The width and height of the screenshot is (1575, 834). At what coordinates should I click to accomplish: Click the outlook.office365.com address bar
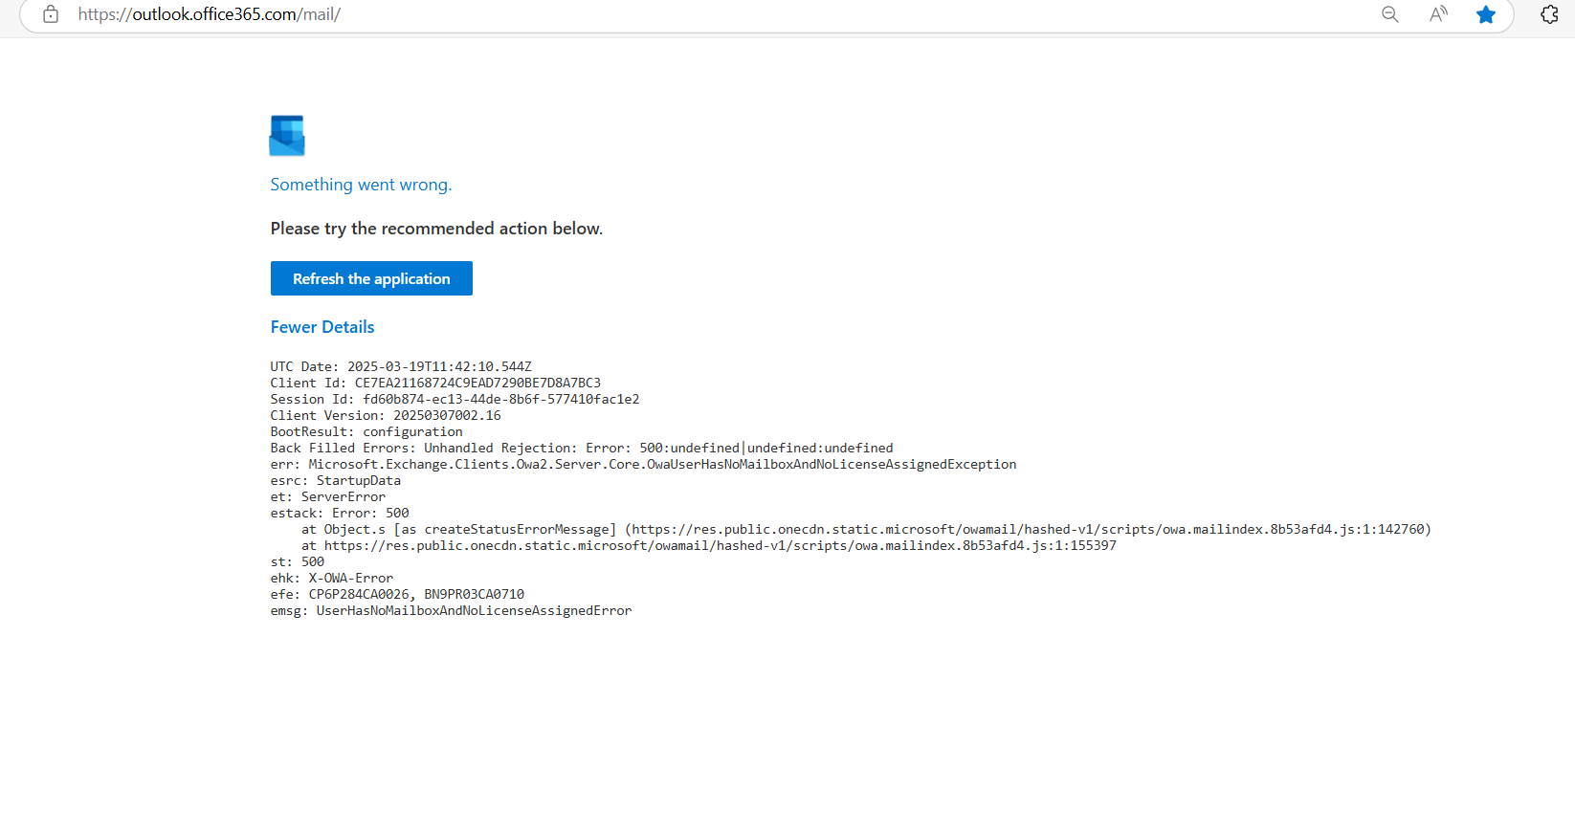pos(670,14)
